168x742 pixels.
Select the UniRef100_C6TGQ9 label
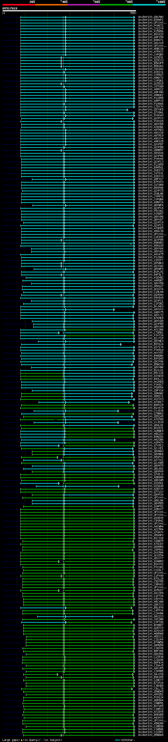coord(151,86)
